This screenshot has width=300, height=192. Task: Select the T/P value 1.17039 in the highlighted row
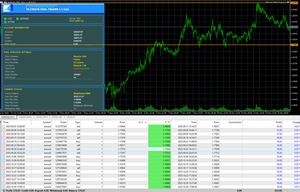pos(166,149)
